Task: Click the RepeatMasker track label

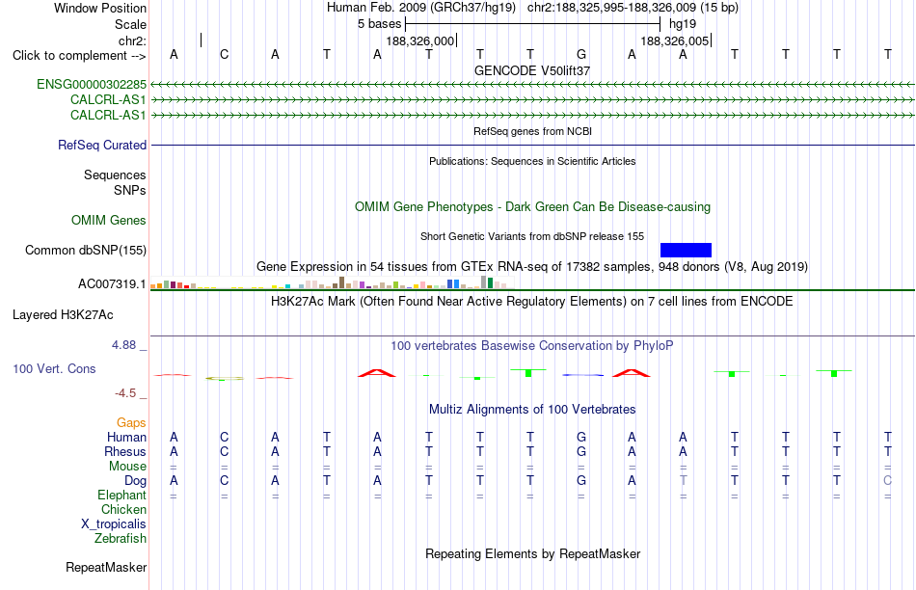Action: tap(106, 567)
